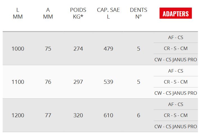
Task: Select the A MM column header
Action: 48,13
